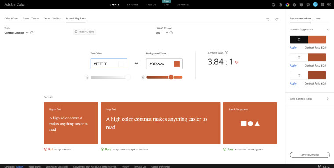Open Cookie preferences link
This screenshot has height=168, width=334.
click(160, 167)
